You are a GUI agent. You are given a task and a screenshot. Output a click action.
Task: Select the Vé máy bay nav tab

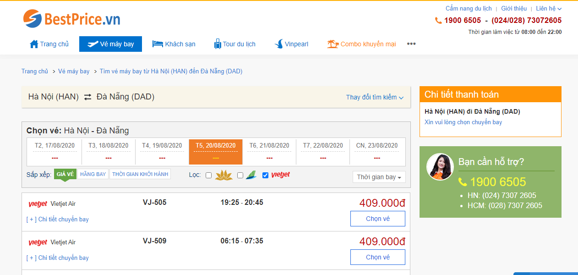(110, 44)
